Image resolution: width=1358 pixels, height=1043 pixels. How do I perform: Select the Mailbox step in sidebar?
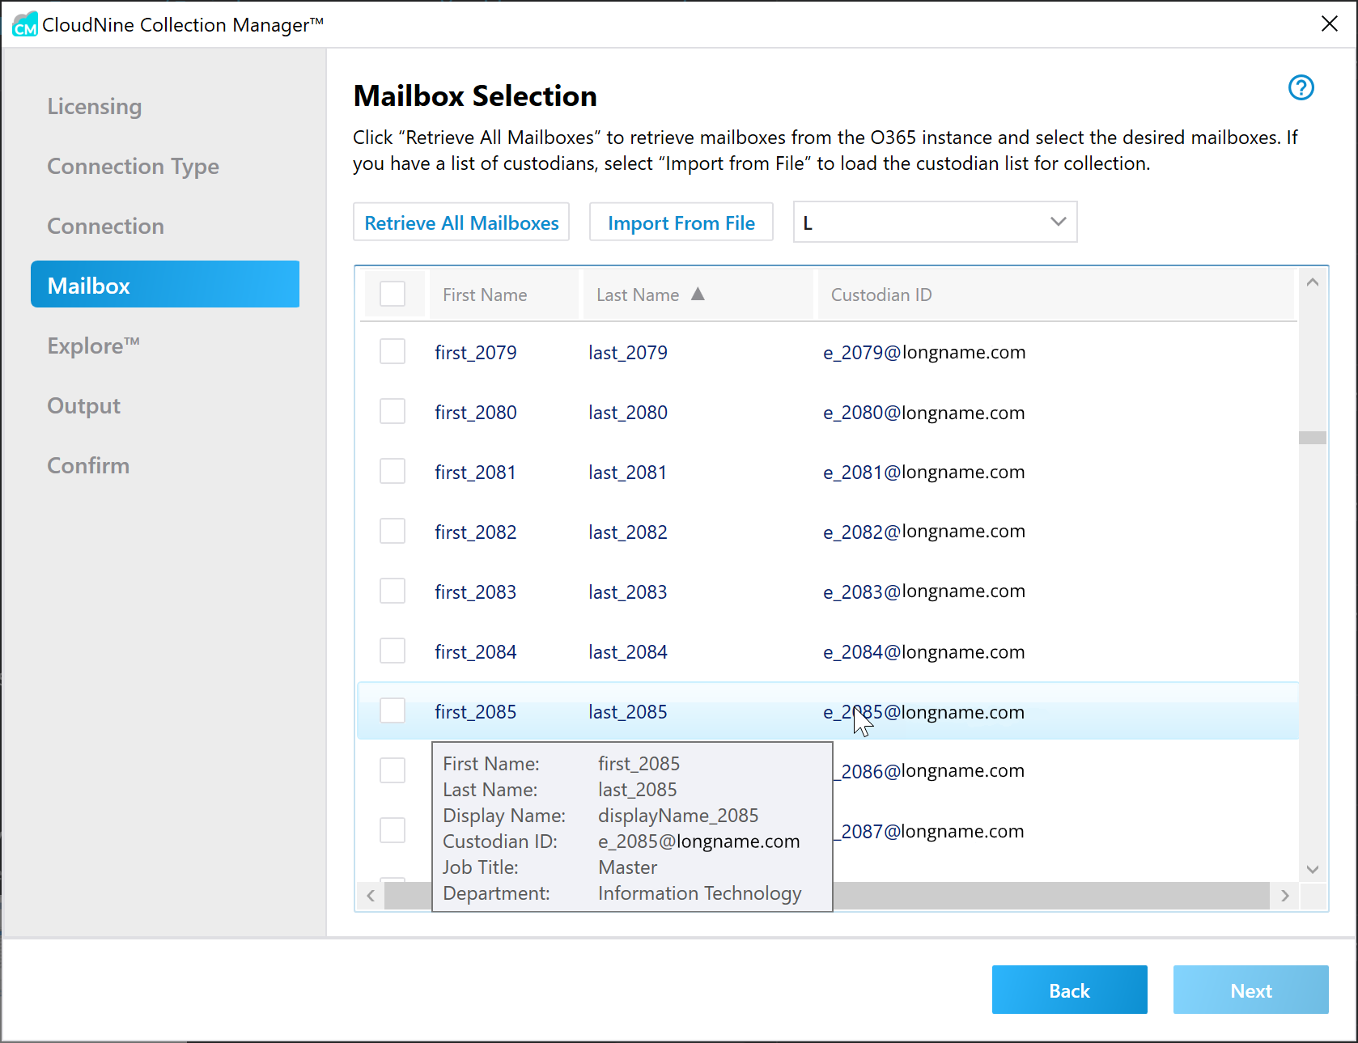165,284
